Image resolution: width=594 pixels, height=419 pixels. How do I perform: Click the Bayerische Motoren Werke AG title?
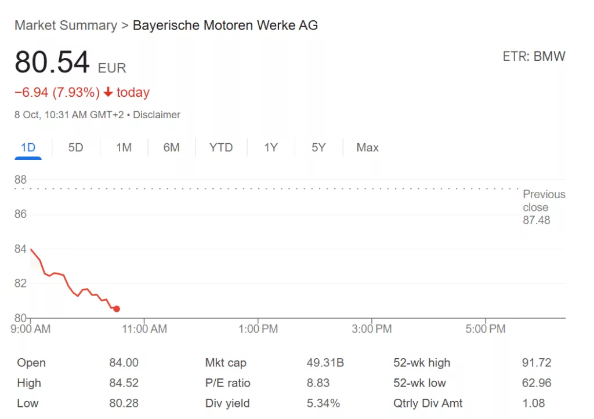[225, 25]
